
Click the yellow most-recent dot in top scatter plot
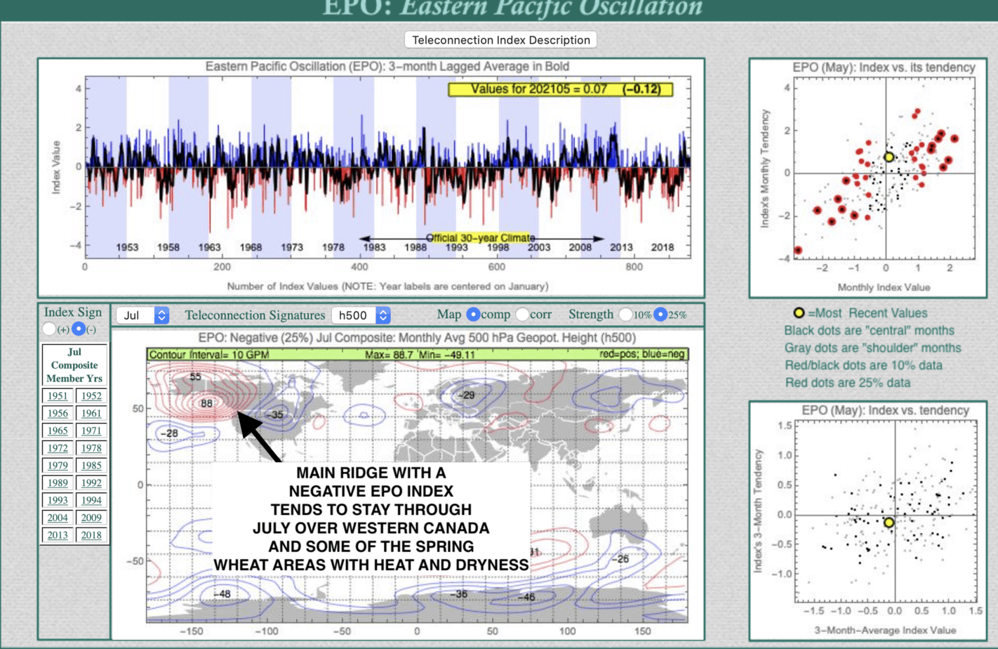click(x=889, y=157)
